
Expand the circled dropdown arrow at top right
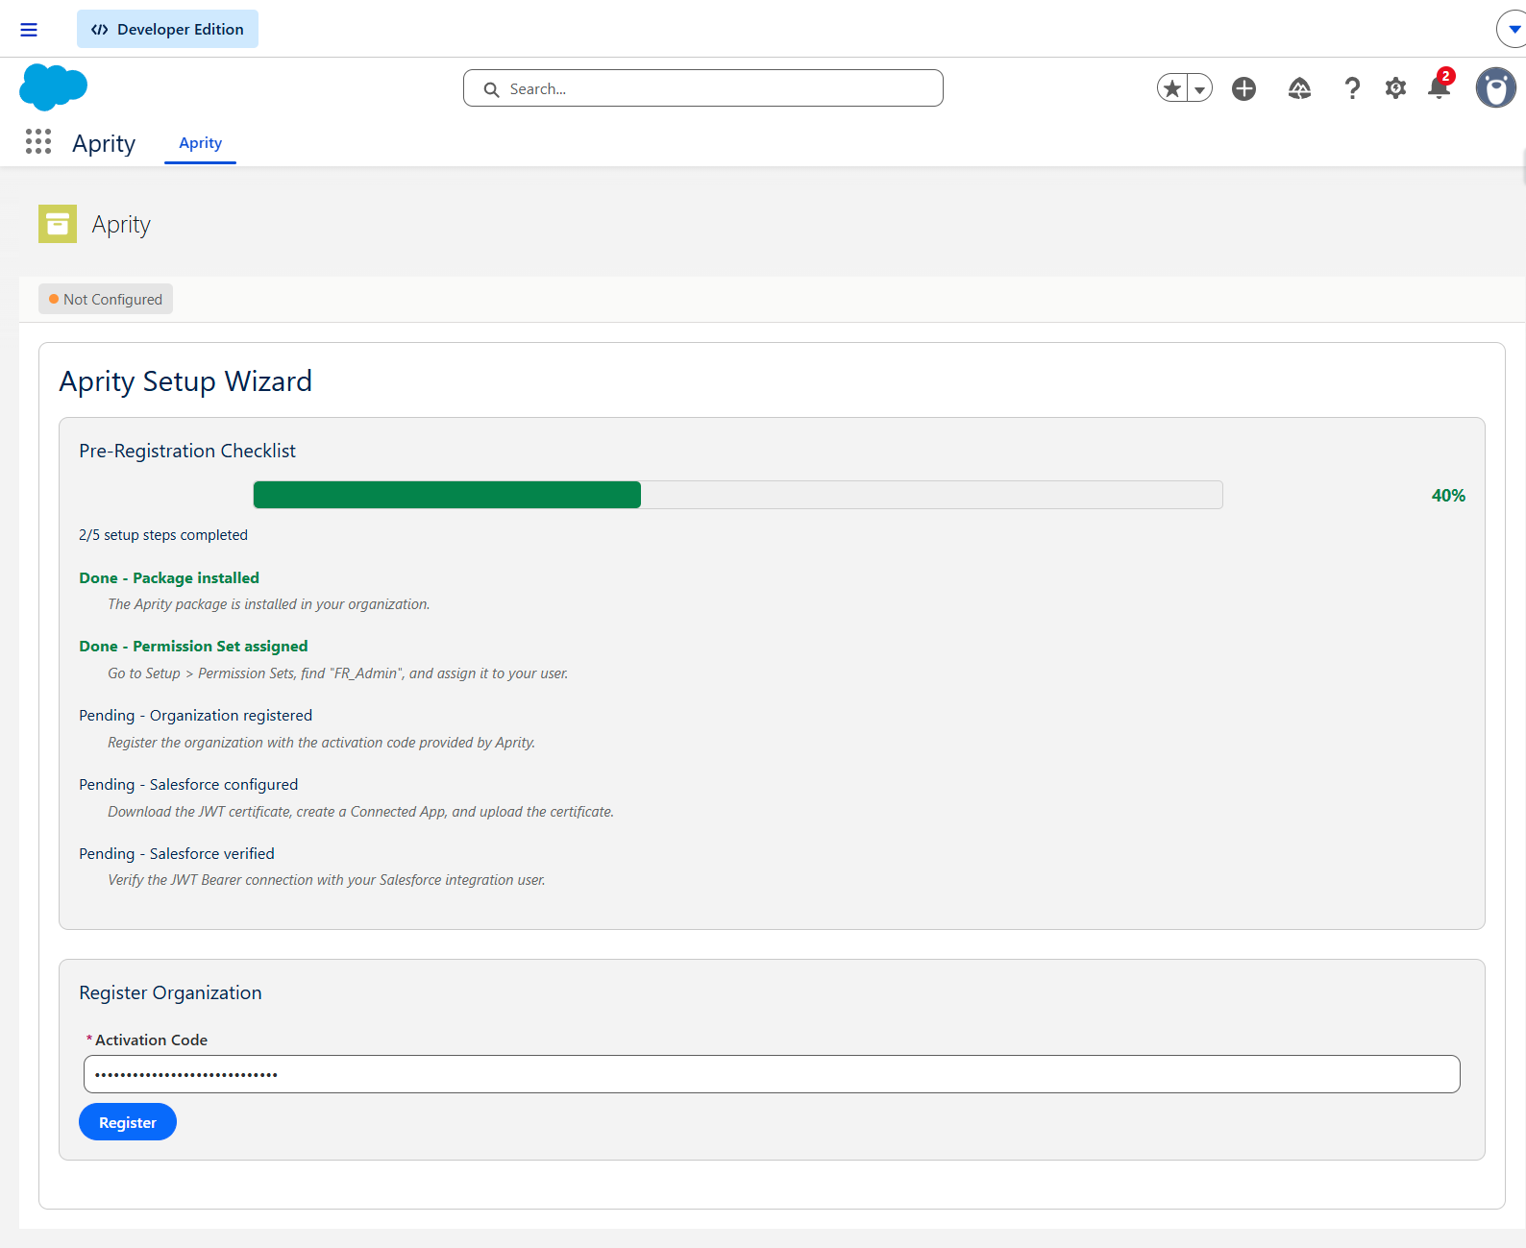pyautogui.click(x=1514, y=29)
